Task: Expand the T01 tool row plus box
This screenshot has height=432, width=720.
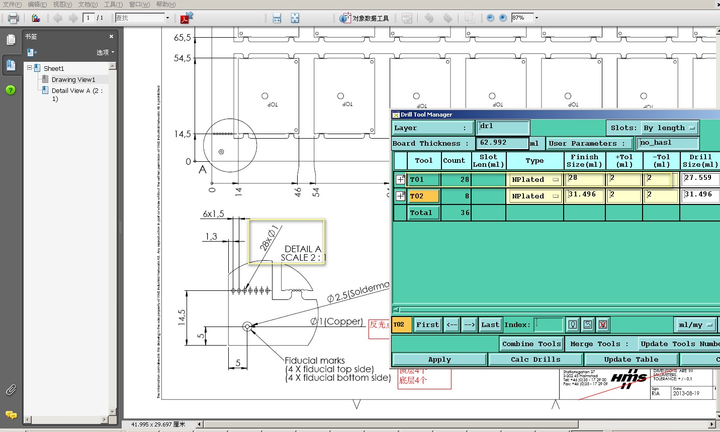Action: pos(400,179)
